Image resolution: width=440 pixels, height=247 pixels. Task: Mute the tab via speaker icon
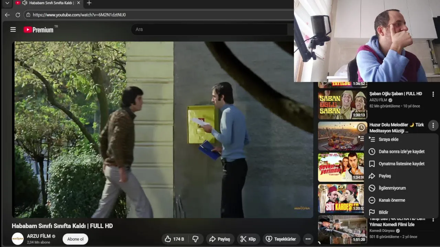(25, 3)
